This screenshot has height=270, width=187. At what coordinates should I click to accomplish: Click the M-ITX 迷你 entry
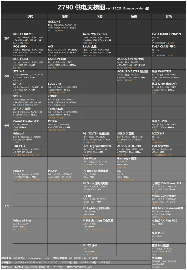[90, 245]
